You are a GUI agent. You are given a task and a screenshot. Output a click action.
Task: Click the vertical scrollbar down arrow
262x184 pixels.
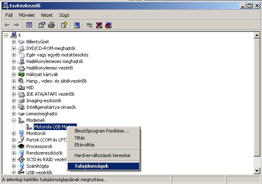(258, 171)
